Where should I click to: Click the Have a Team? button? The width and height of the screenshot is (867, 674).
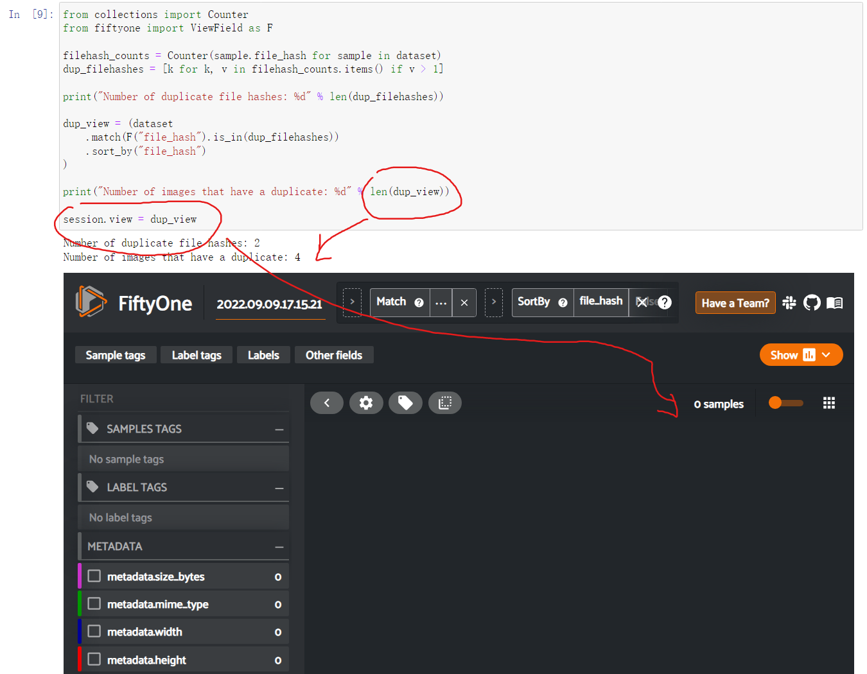click(x=735, y=302)
